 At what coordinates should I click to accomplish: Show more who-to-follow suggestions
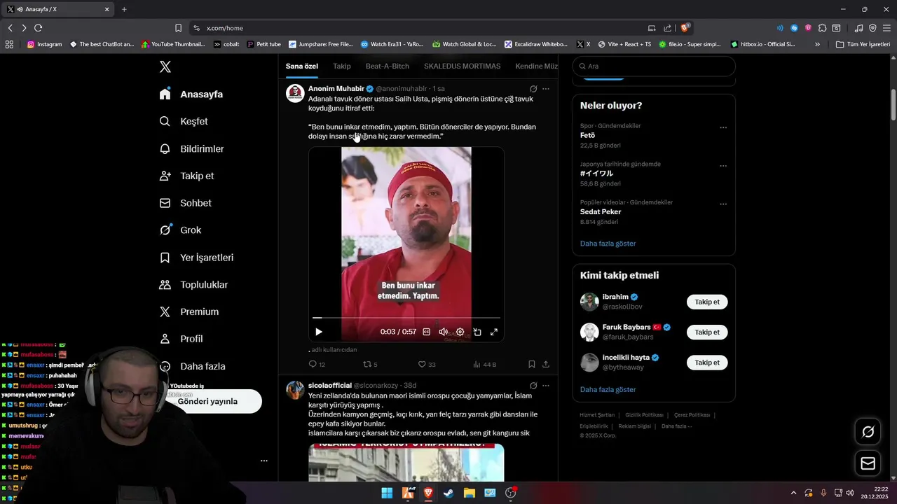pos(608,389)
